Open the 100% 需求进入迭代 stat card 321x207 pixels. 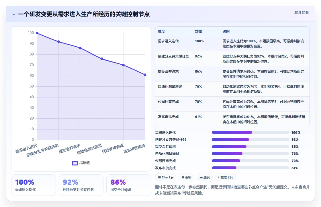[x=34, y=185]
